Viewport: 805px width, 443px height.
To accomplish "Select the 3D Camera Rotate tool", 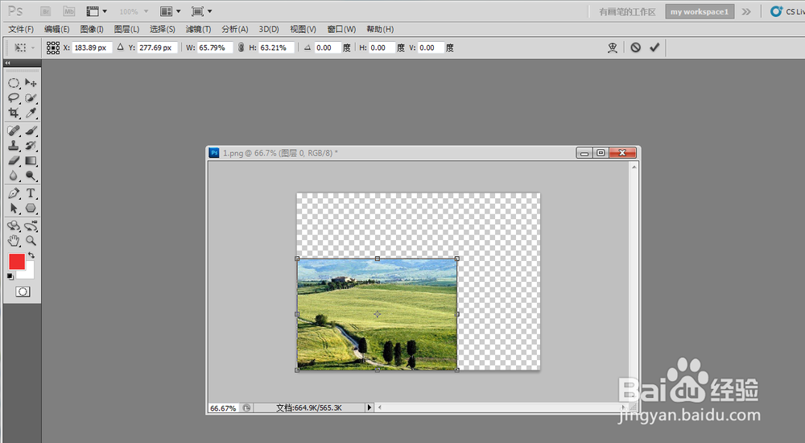I will 31,226.
